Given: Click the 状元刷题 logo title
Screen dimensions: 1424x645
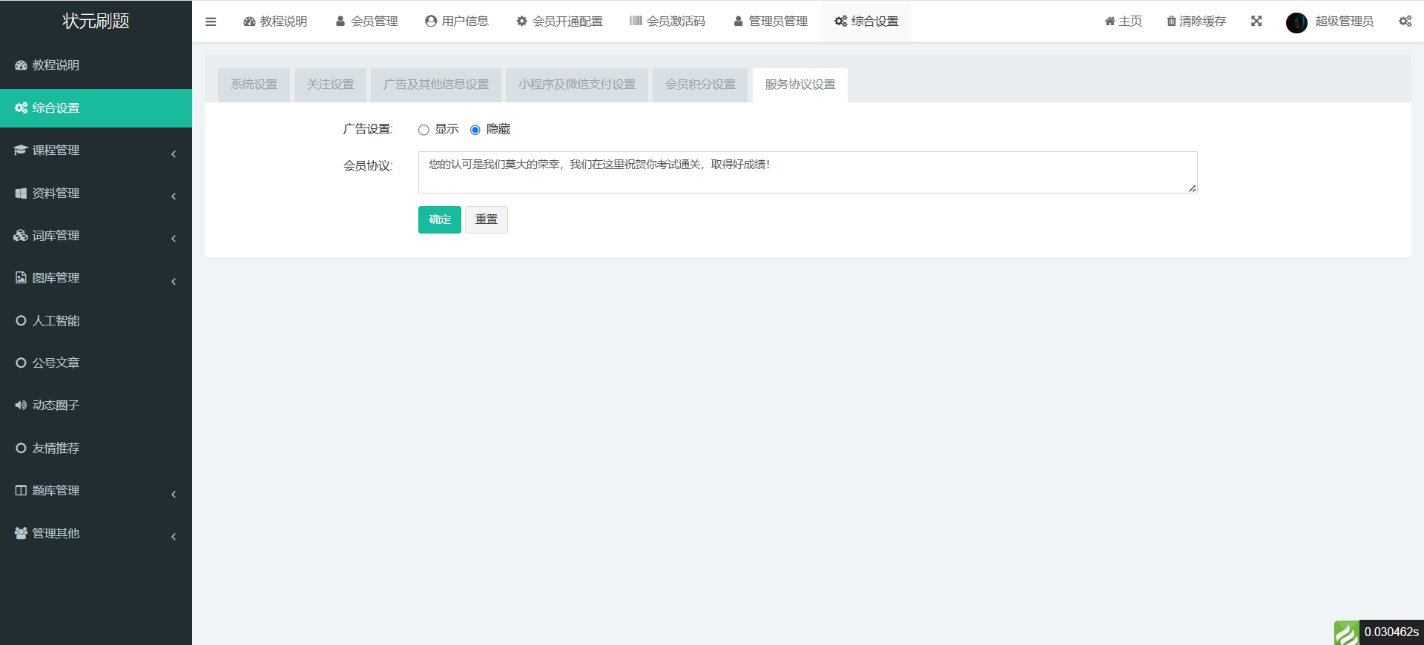Looking at the screenshot, I should [96, 21].
